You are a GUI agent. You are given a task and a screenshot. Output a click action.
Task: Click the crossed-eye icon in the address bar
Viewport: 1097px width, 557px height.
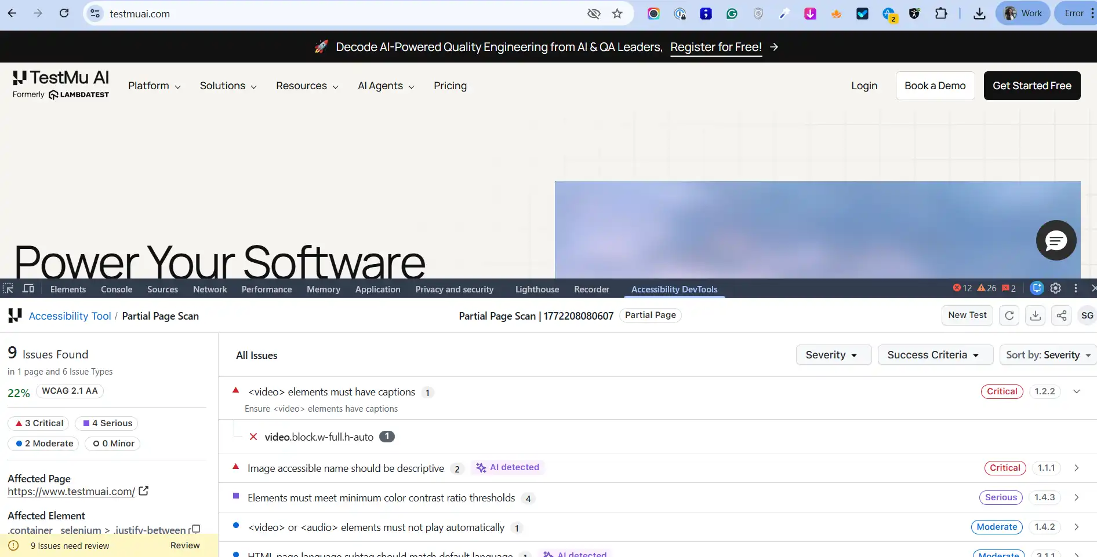pyautogui.click(x=593, y=13)
